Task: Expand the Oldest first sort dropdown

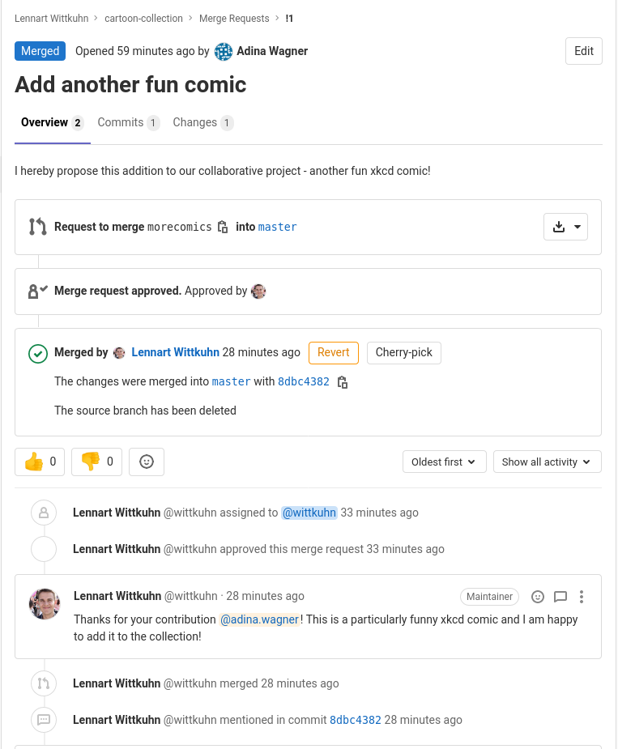Action: pos(444,462)
